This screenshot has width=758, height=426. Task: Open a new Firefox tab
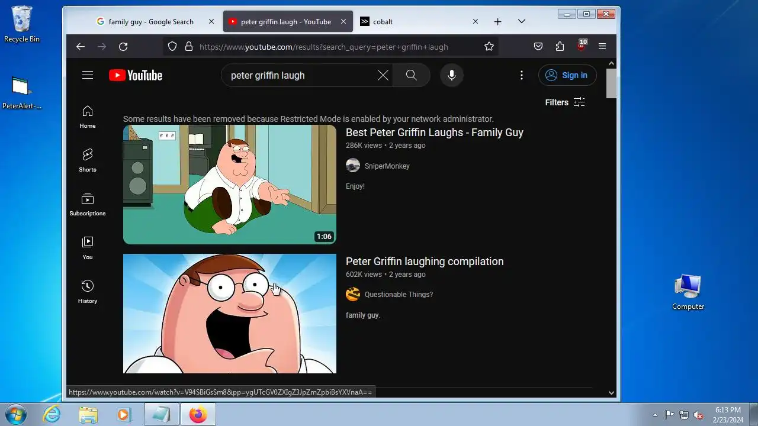click(x=498, y=22)
